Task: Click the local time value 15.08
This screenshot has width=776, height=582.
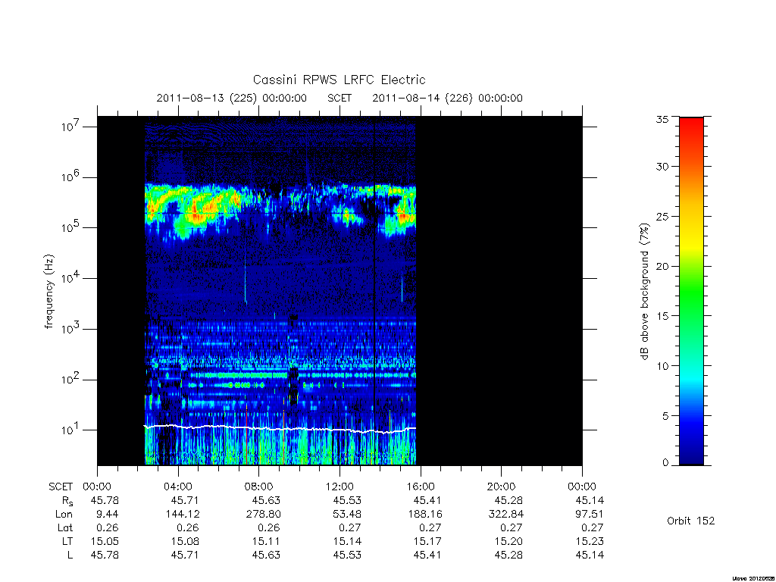Action: [x=185, y=541]
